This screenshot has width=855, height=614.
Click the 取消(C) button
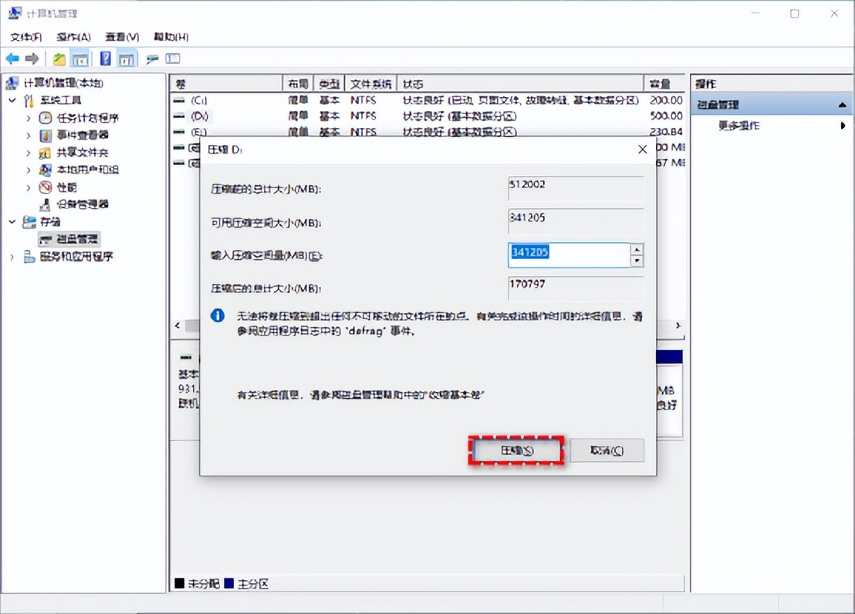click(607, 450)
